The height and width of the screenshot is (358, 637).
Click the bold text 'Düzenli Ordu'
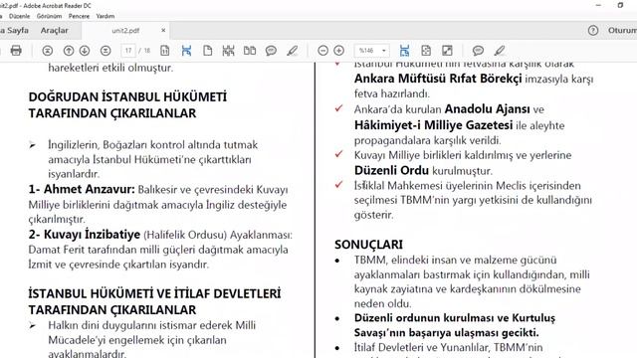pyautogui.click(x=391, y=170)
